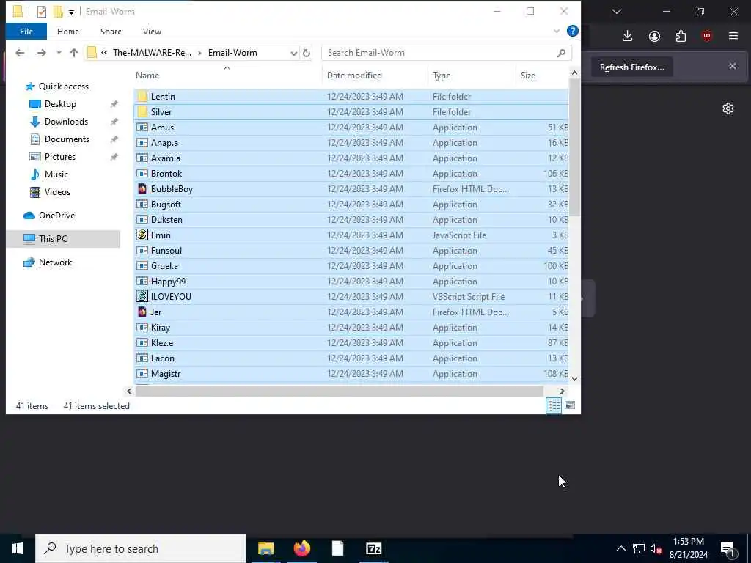Select the Emin JavaScript file icon
Image resolution: width=751 pixels, height=563 pixels.
[x=142, y=235]
